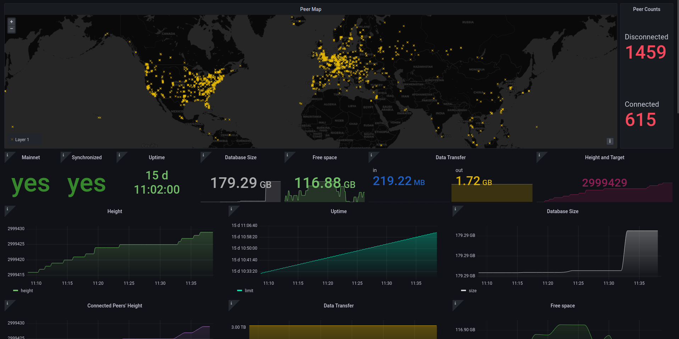Expand the Uptime graph panel title menu

point(338,211)
